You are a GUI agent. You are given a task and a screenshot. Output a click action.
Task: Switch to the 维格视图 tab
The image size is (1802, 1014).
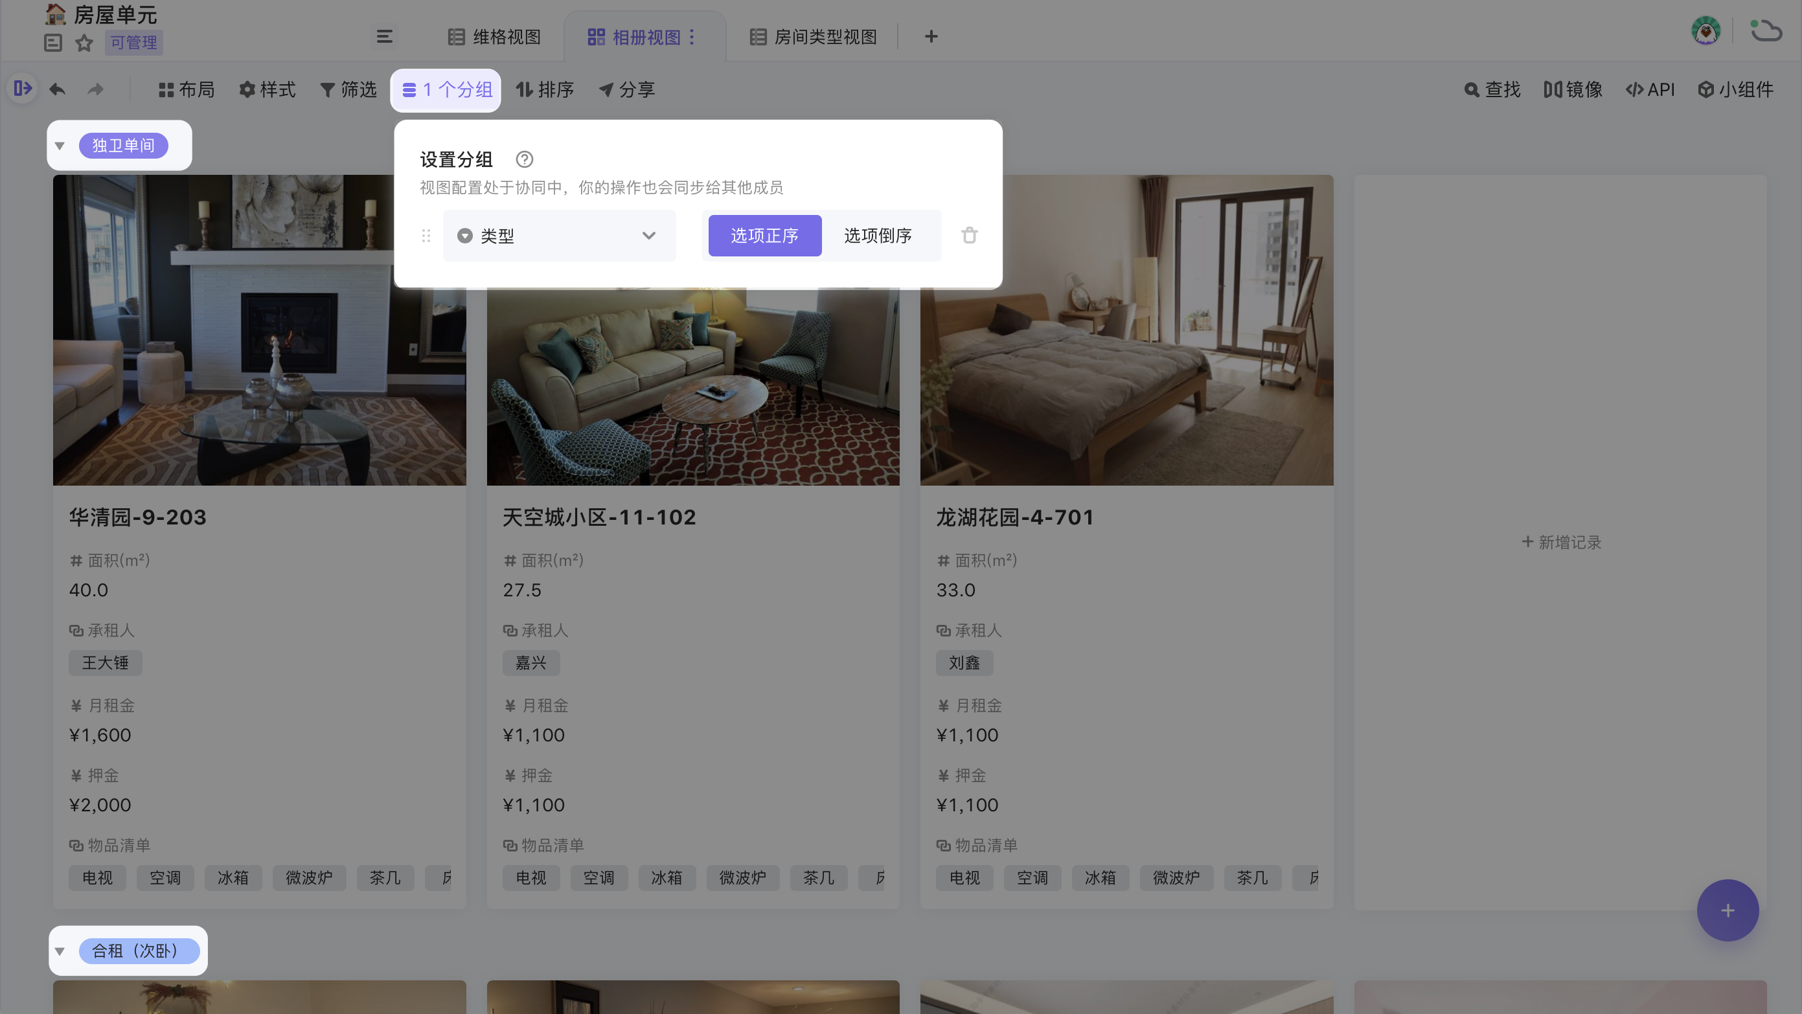[495, 37]
